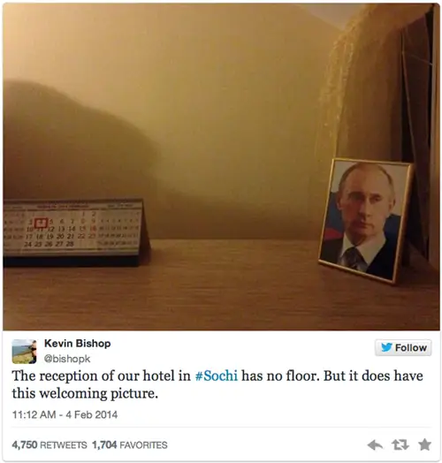442x463 pixels.
Task: Click the Twitter bird icon in Follow button
Action: click(386, 347)
